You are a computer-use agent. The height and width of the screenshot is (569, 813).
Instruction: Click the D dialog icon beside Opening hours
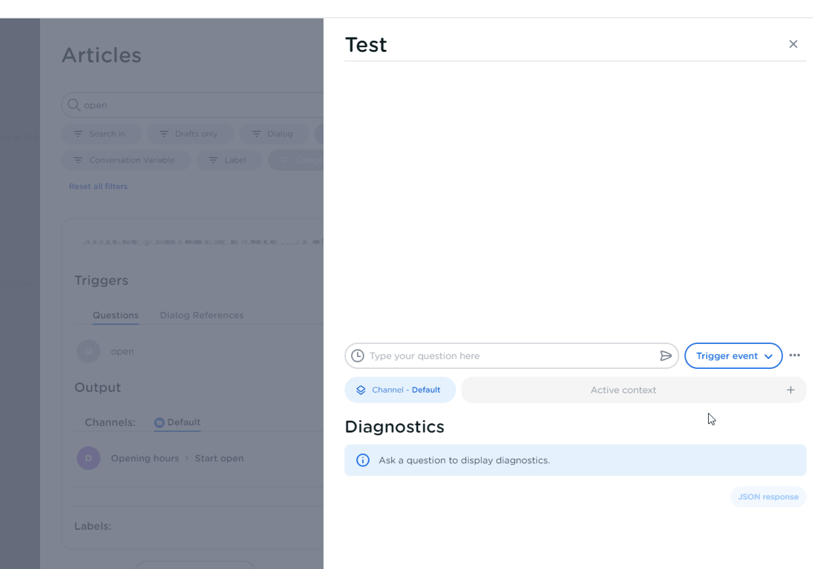[89, 458]
